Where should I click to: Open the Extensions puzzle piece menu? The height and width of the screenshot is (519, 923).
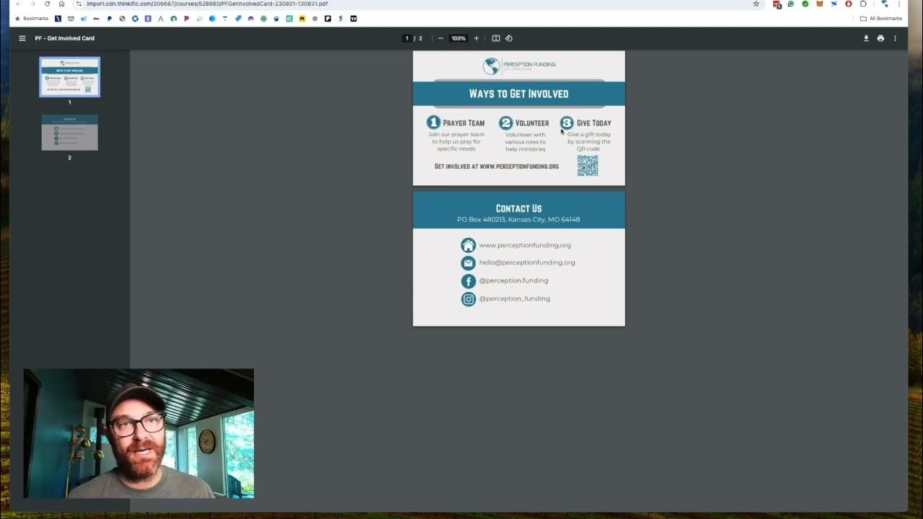pos(862,4)
